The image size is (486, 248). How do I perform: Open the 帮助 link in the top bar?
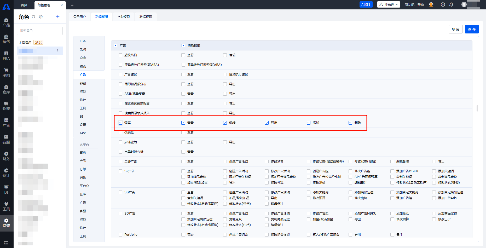pos(421,5)
